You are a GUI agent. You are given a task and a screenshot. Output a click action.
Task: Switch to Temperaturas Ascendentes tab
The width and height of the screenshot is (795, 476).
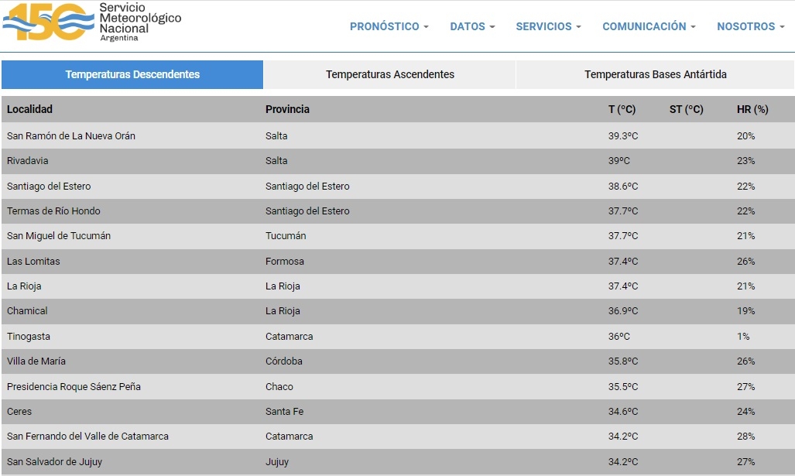click(x=389, y=75)
